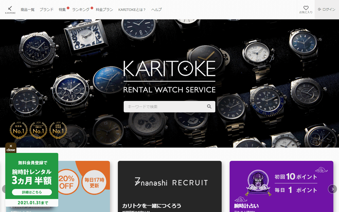This screenshot has width=339, height=212.
Task: Click the 詳細はこちら button
Action: tap(32, 192)
